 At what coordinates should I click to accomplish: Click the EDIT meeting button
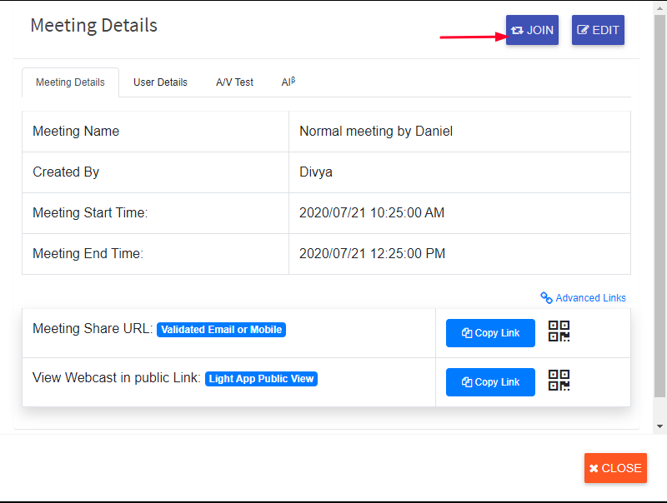(x=598, y=30)
